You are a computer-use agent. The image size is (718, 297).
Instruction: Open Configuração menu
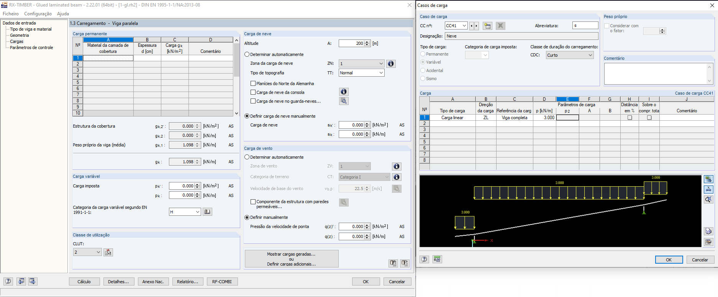[38, 14]
